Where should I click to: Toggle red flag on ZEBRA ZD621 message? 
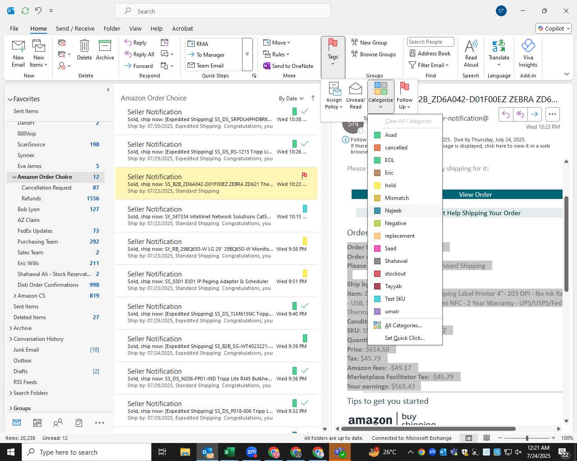(305, 175)
